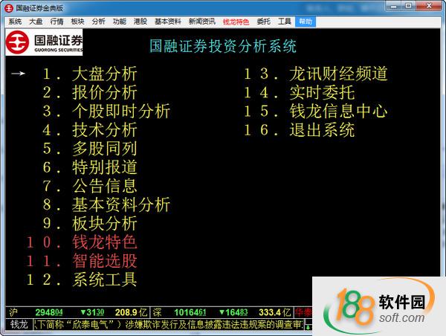Click the 沪 index value 294804
This screenshot has height=336, width=446.
tap(49, 313)
